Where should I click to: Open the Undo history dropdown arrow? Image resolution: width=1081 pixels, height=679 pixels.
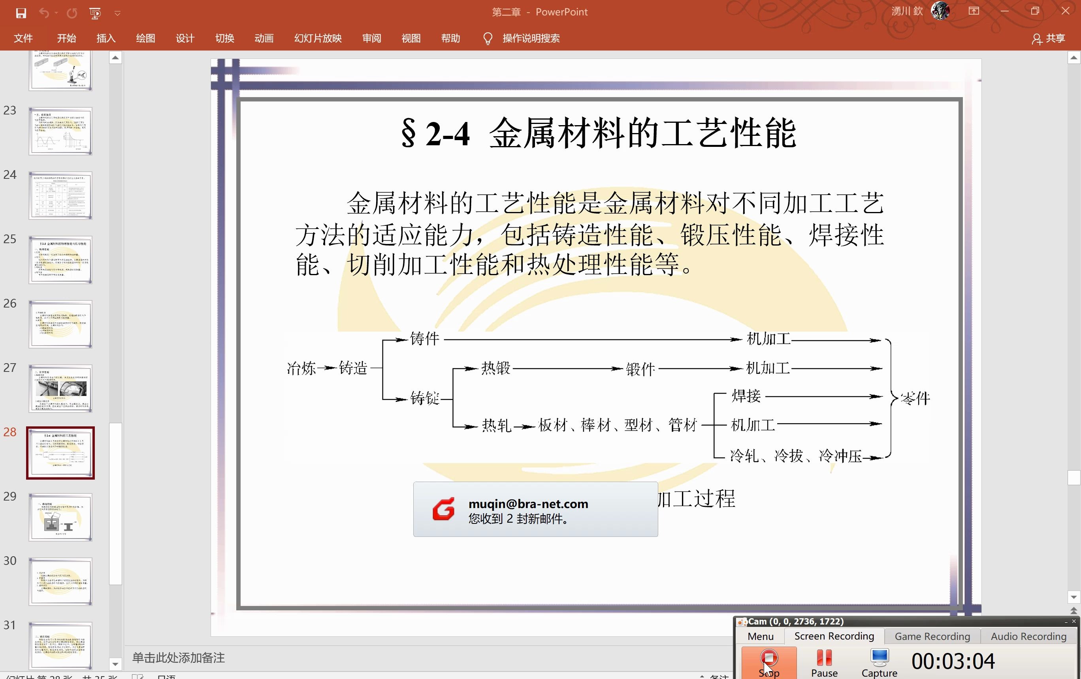click(56, 13)
